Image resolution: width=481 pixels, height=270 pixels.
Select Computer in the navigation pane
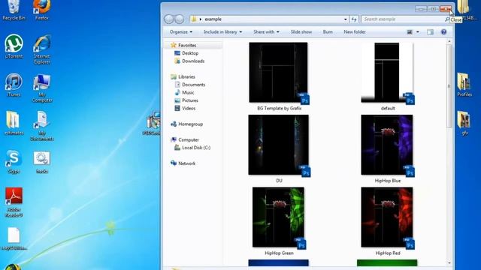(x=189, y=140)
